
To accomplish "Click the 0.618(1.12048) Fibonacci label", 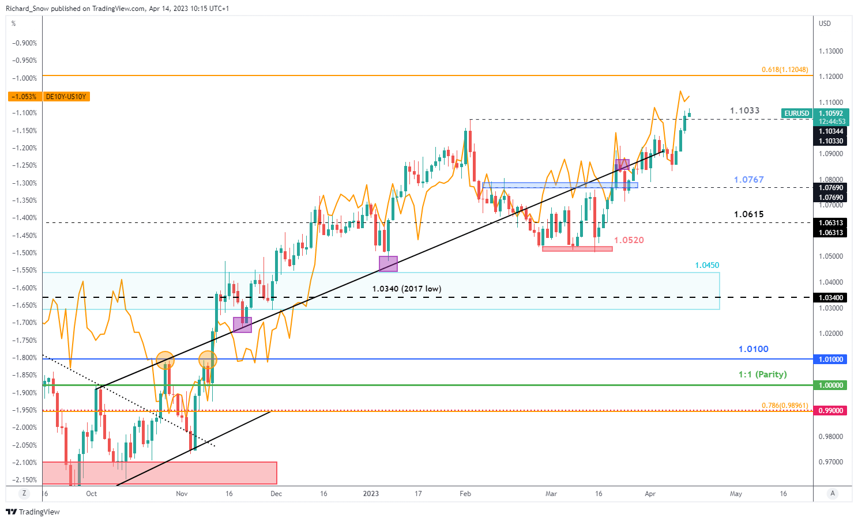I will click(x=785, y=70).
